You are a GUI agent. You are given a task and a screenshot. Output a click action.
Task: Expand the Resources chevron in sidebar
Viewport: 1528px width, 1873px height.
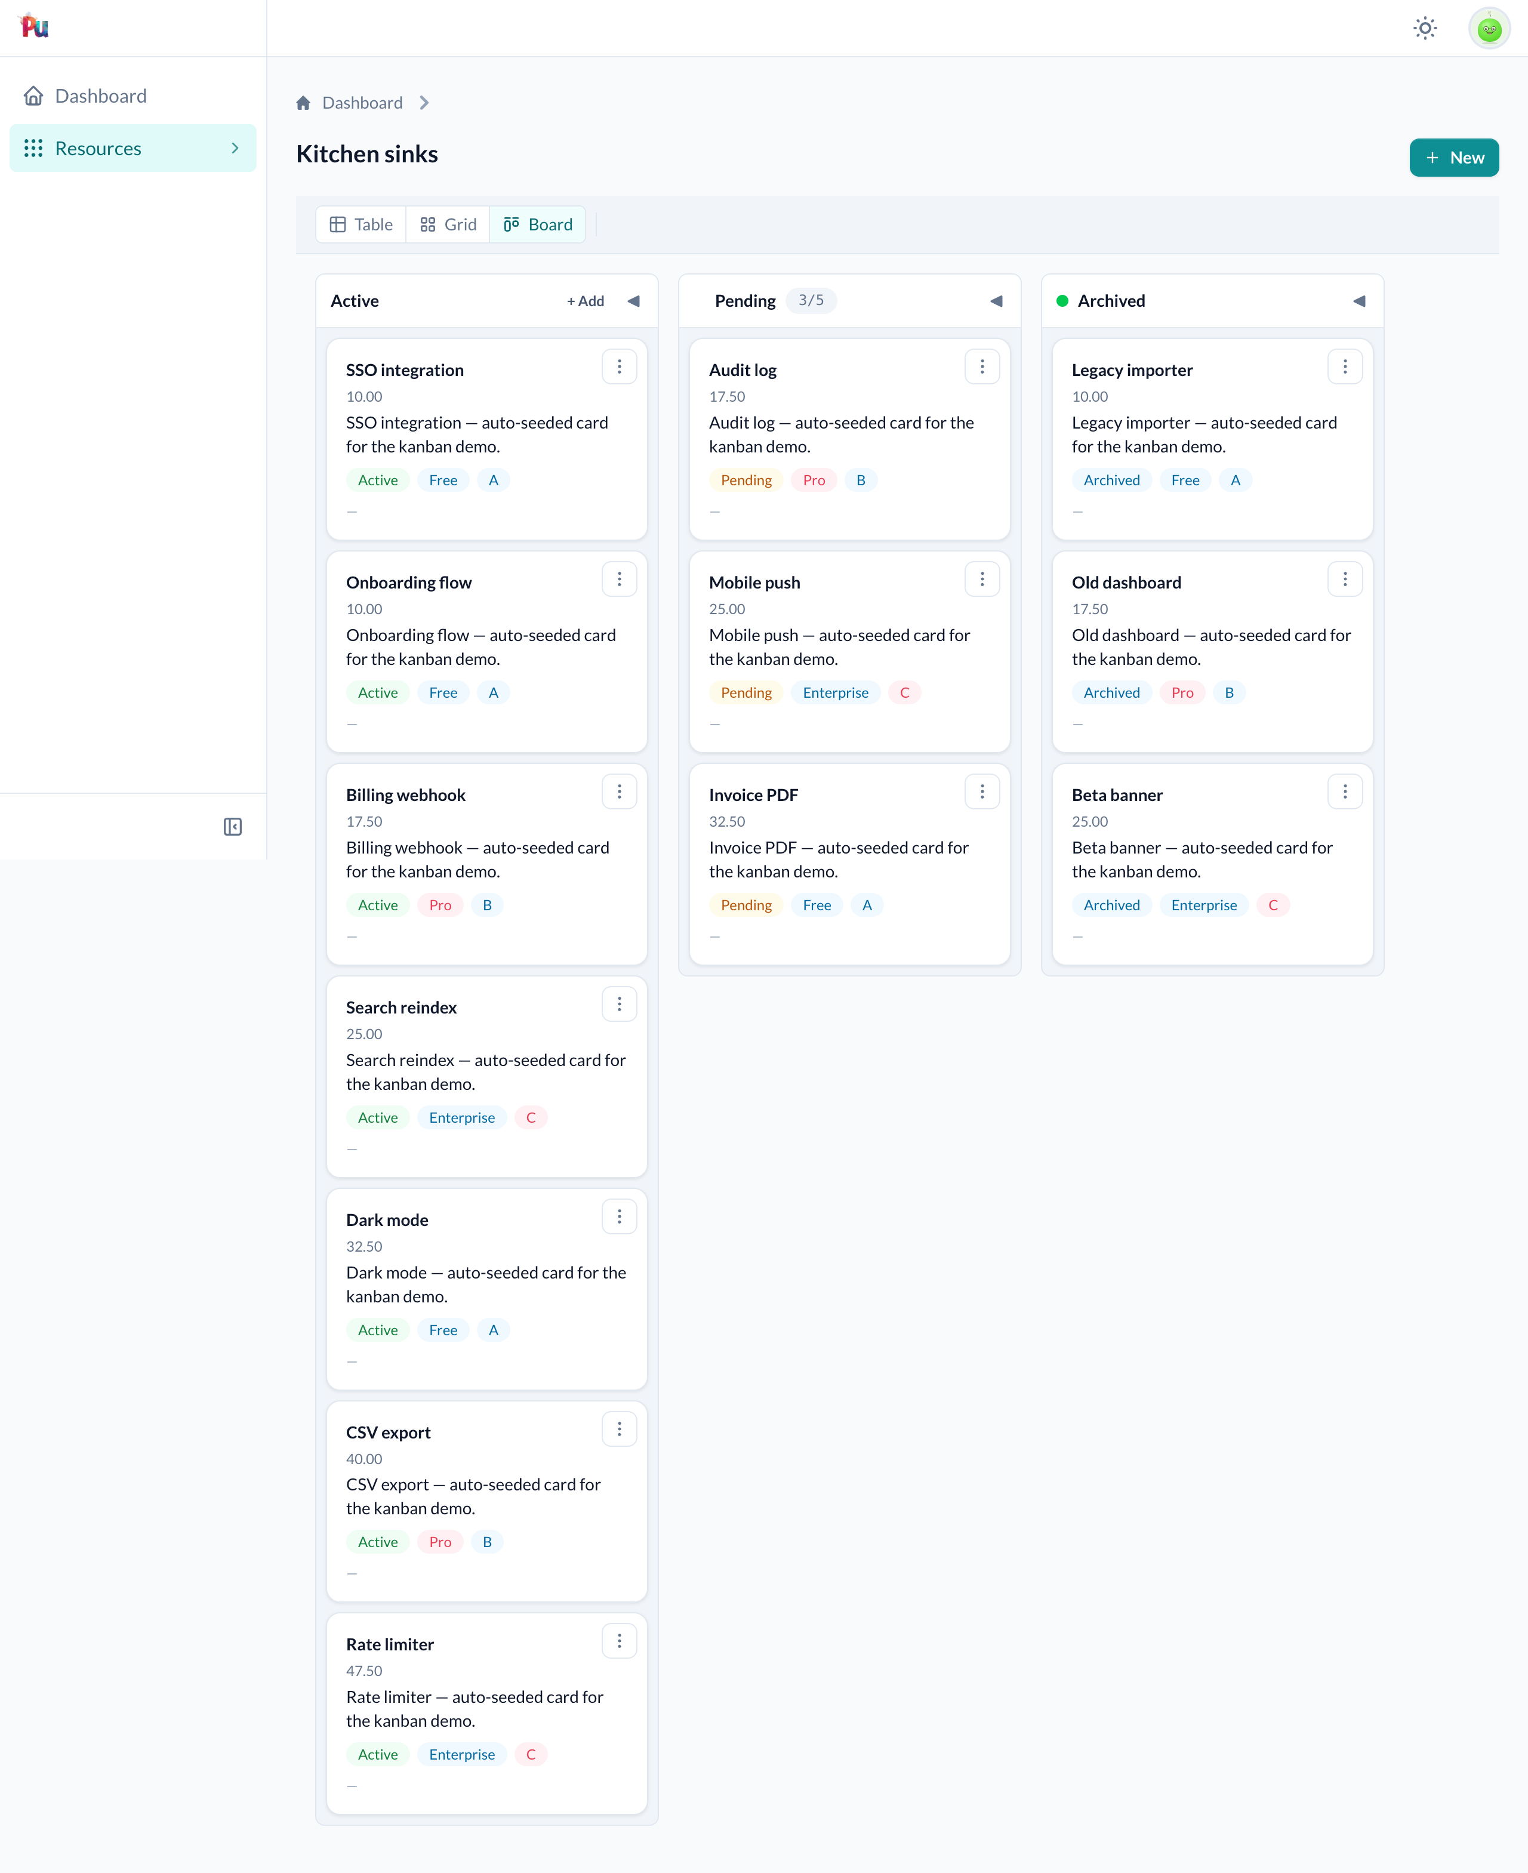tap(234, 148)
